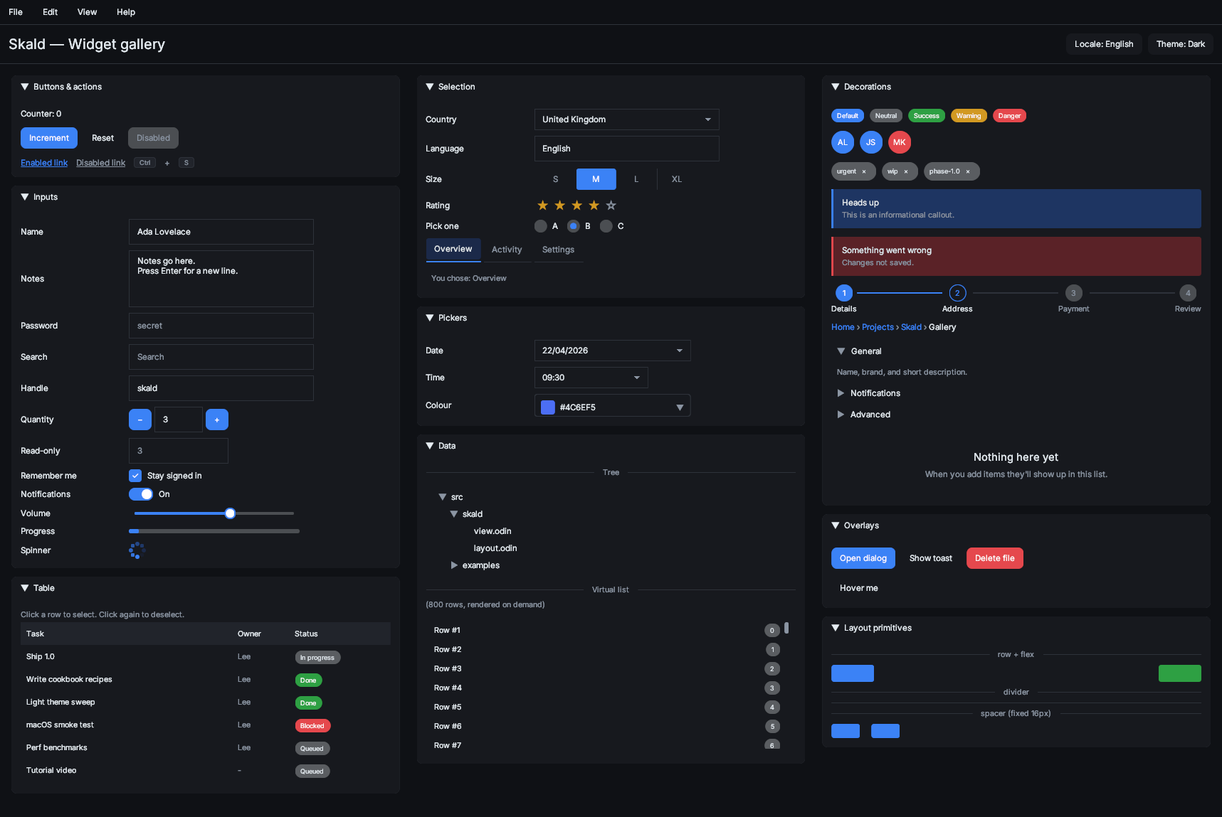Choose size XL
This screenshot has width=1222, height=817.
[x=677, y=179]
